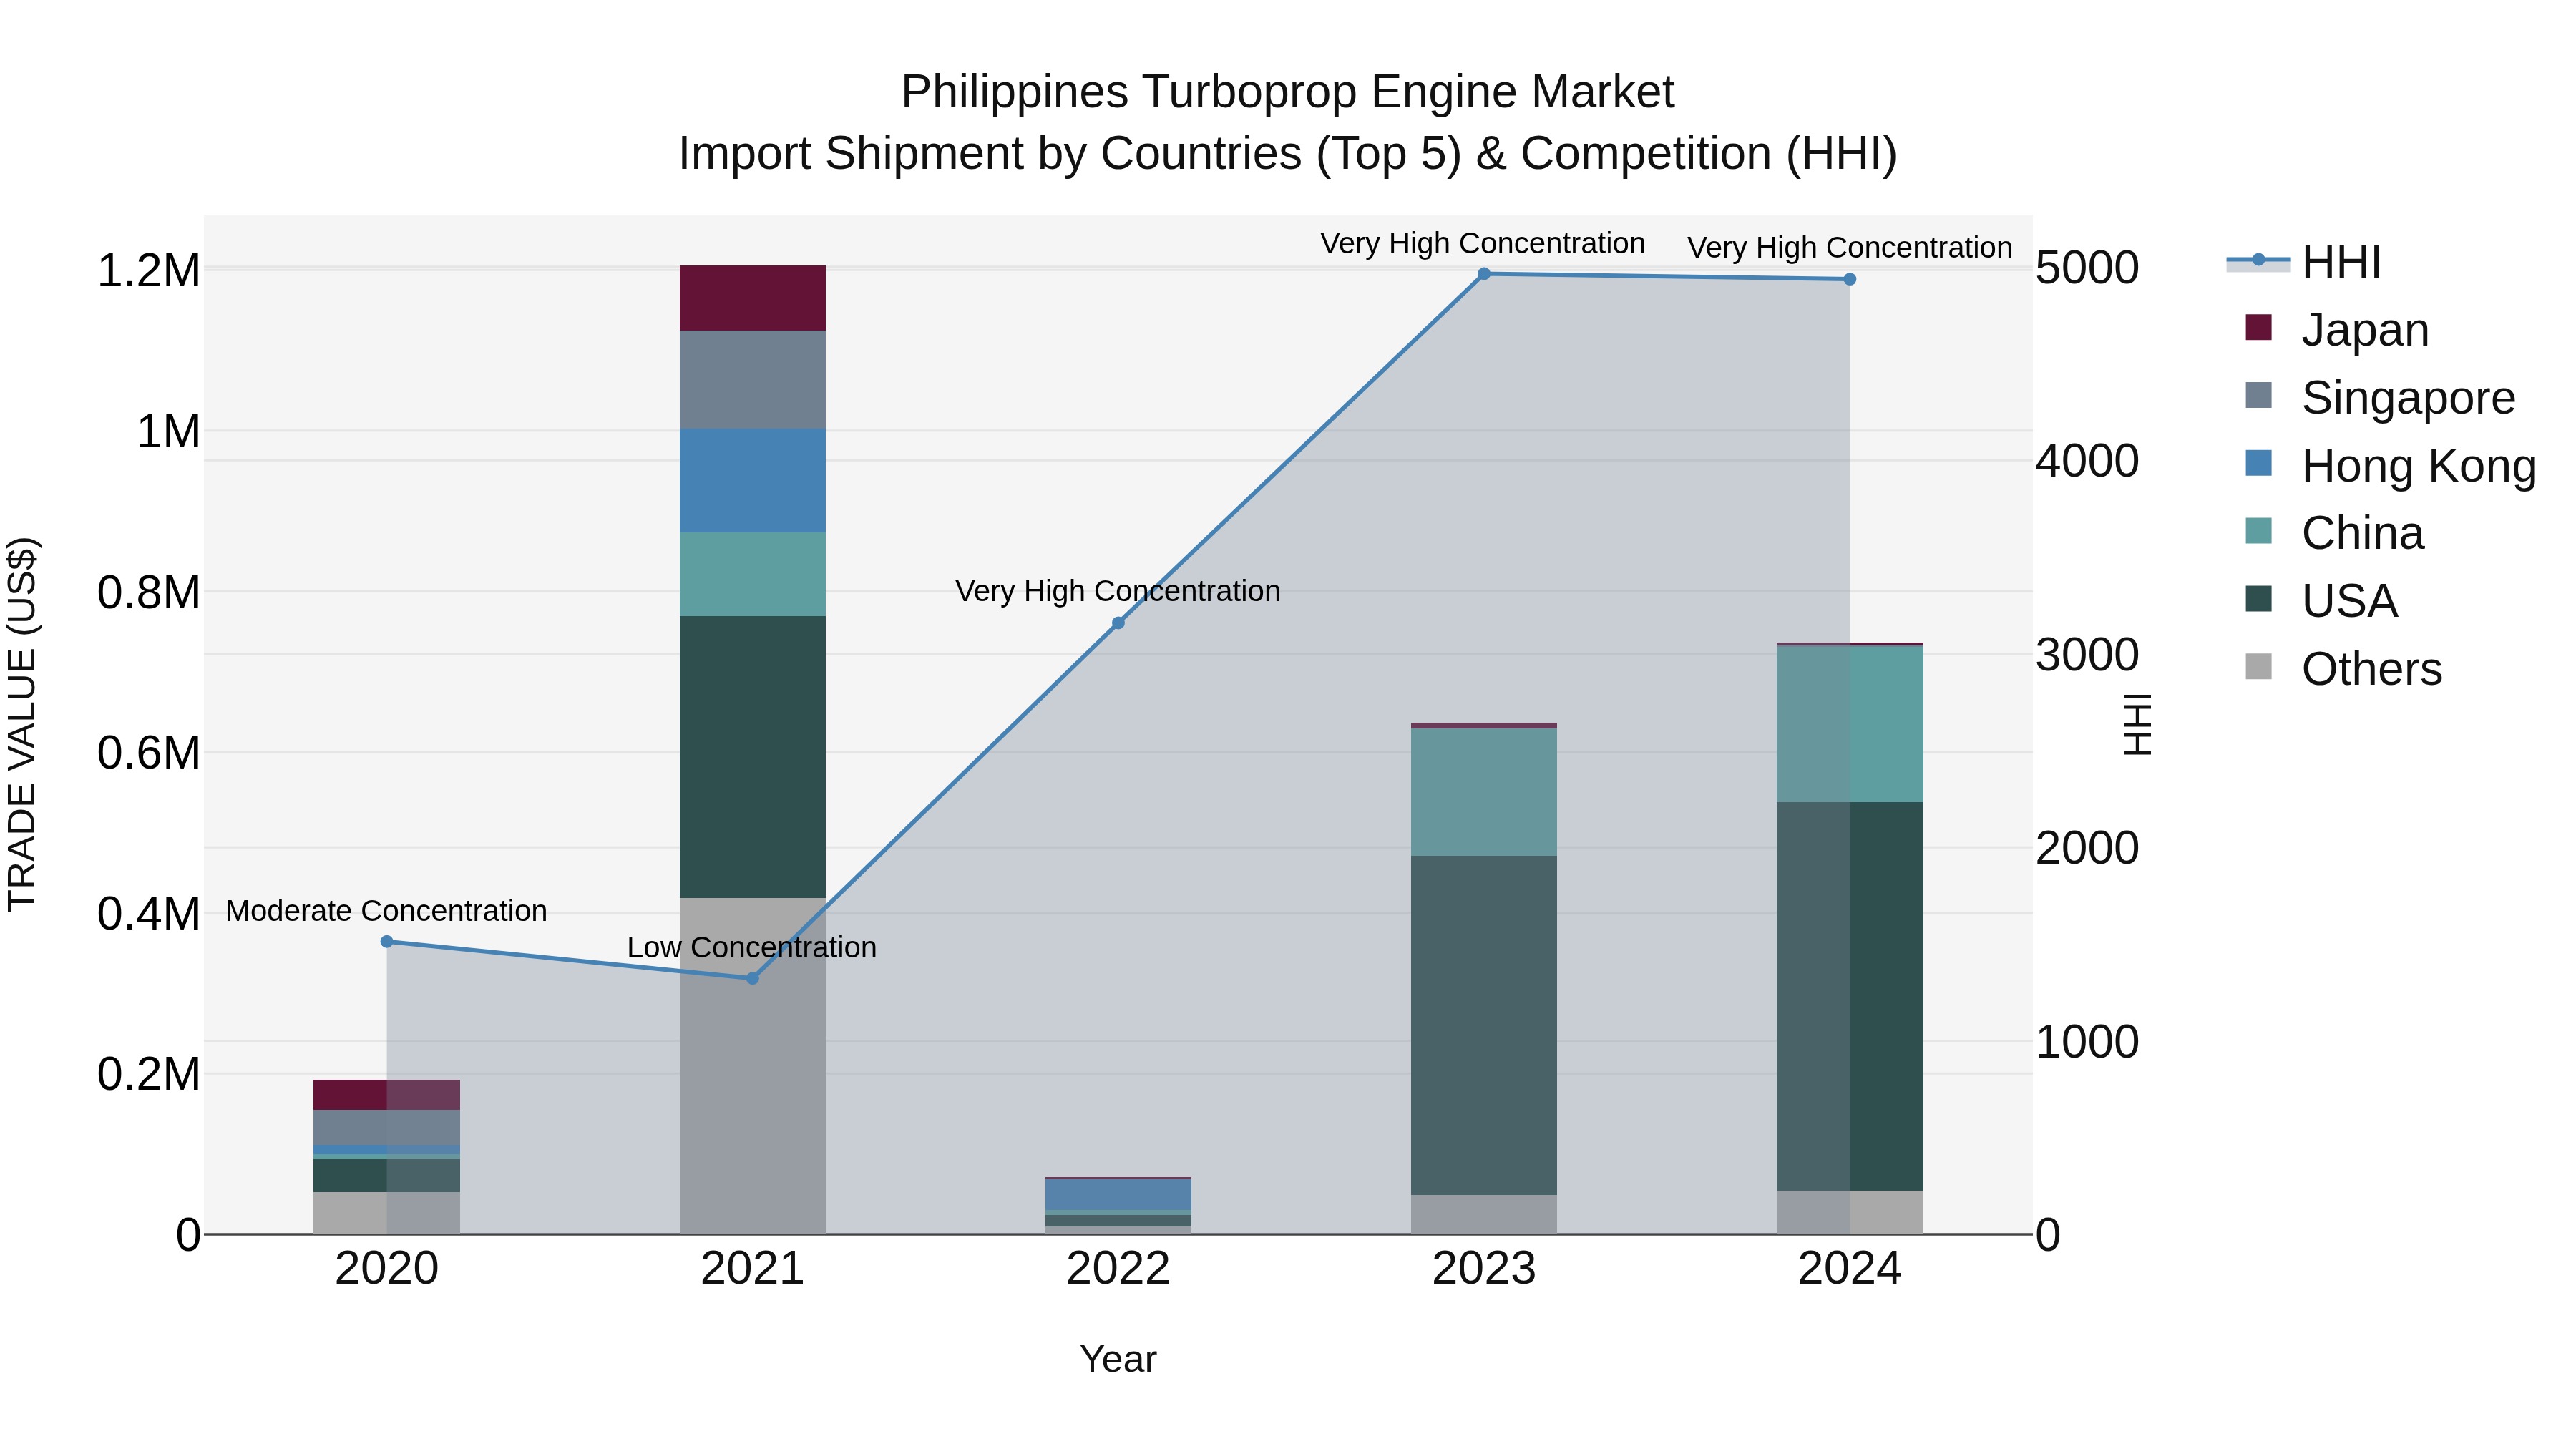Toggle the USA legend entry
Viewport: 2576px width, 1449px height.
click(x=2321, y=601)
